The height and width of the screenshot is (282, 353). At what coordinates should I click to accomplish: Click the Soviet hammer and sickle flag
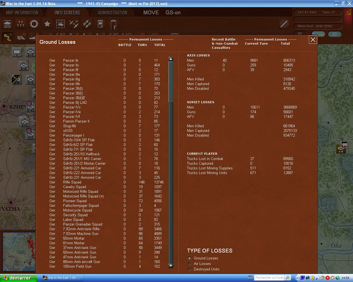click(x=349, y=13)
